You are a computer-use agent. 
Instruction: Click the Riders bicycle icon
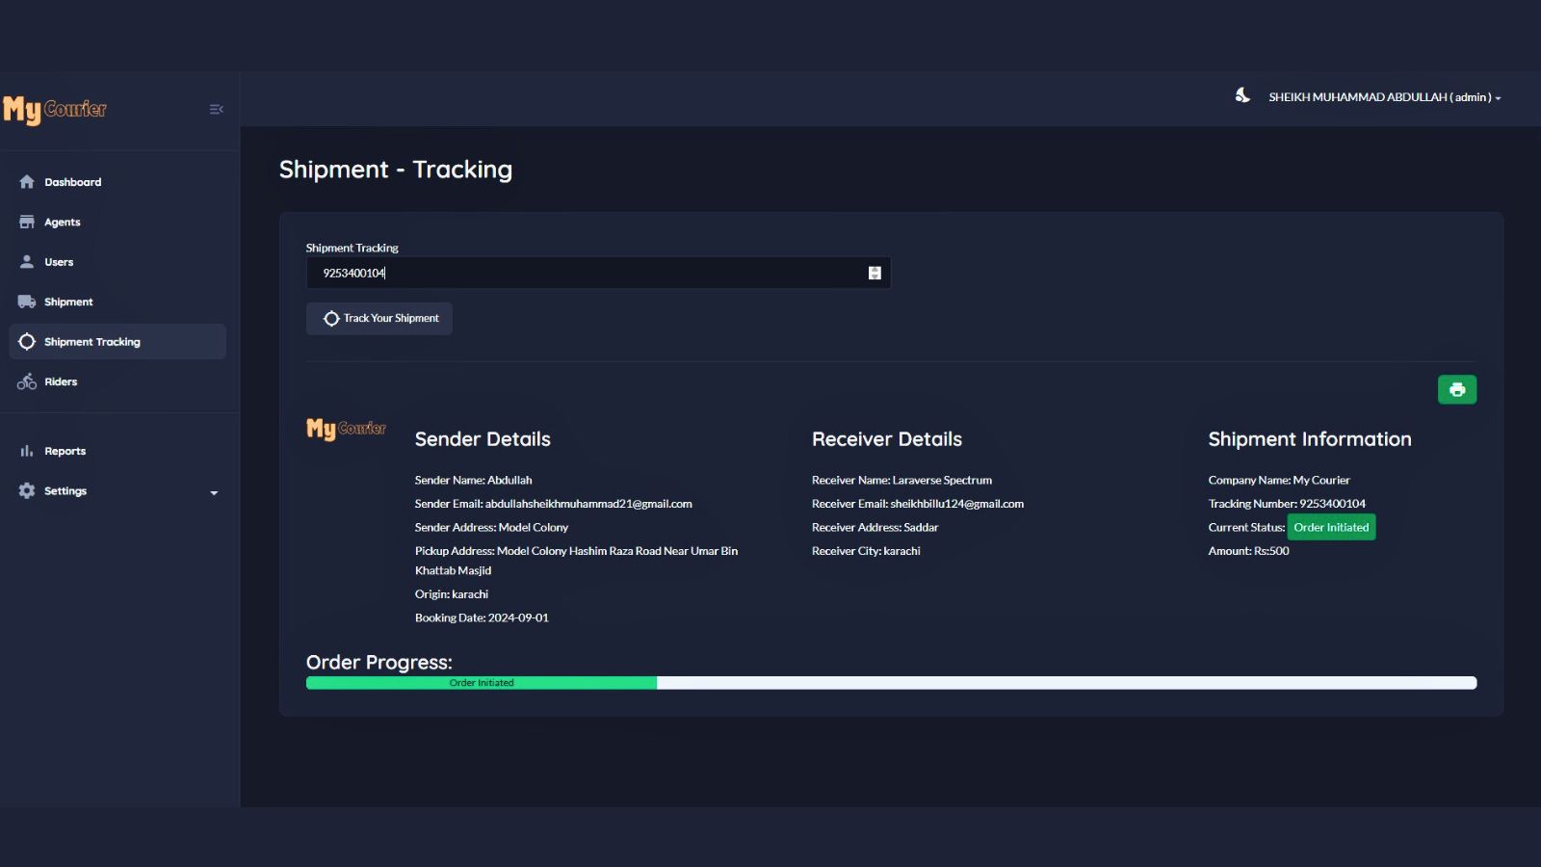tap(27, 381)
